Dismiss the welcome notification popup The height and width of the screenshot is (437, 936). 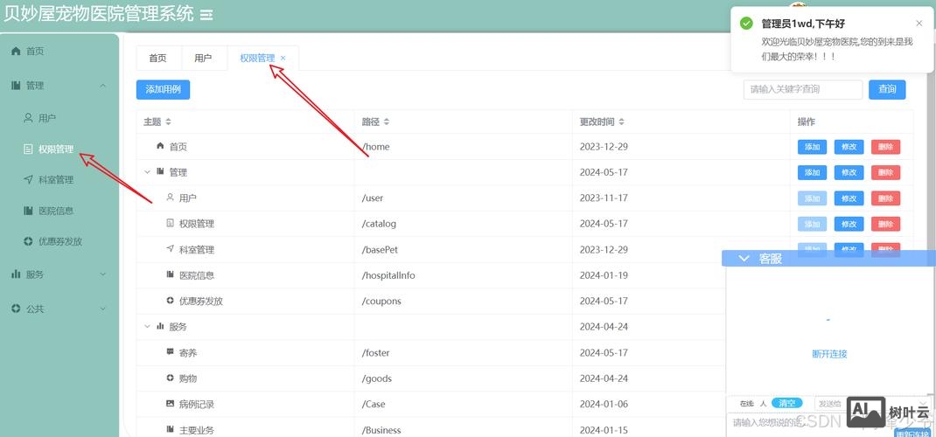tap(919, 24)
